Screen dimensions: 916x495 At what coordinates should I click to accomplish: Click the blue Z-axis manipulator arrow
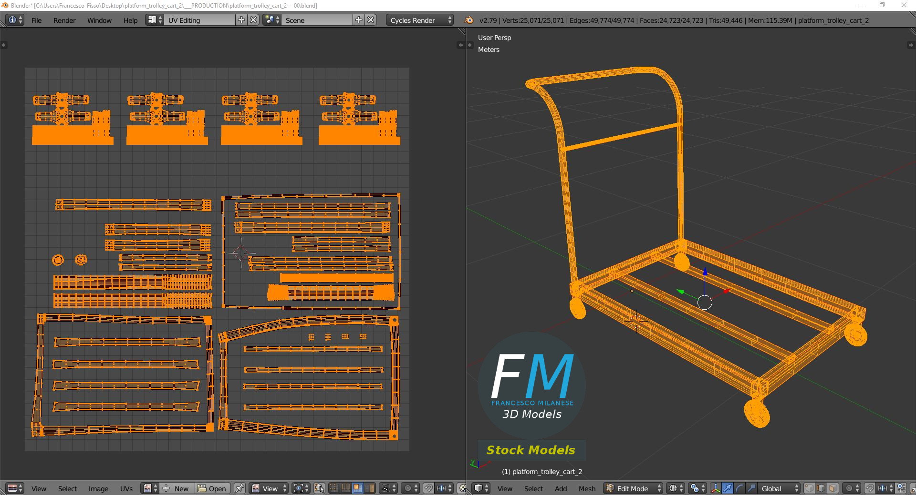click(705, 273)
